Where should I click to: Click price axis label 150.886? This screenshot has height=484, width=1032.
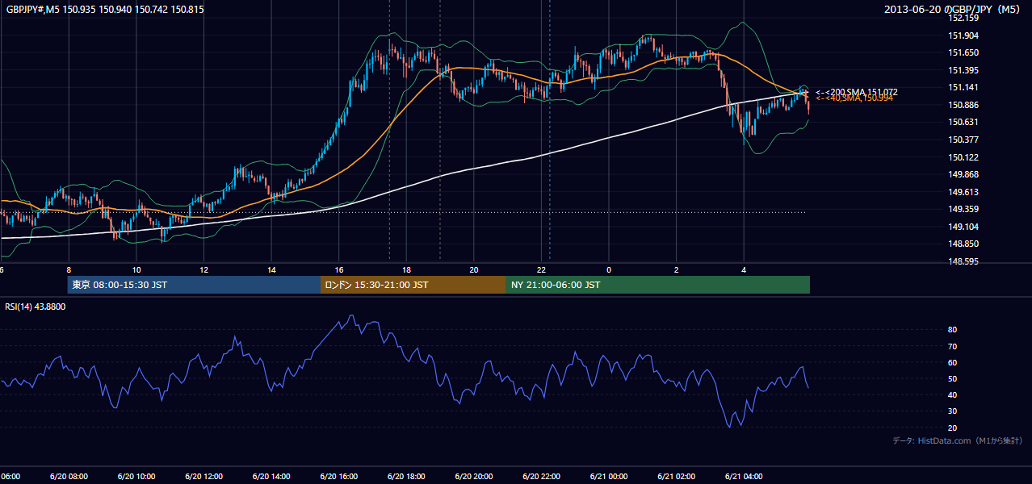(963, 105)
